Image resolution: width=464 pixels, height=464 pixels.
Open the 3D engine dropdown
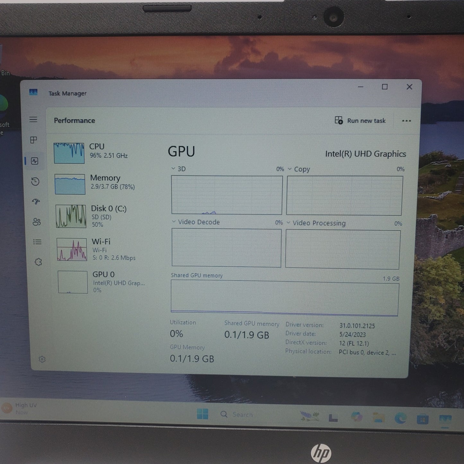(173, 169)
